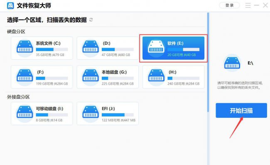Click the hint text under E:\ drive
Image resolution: width=270 pixels, height=165 pixels.
pyautogui.click(x=240, y=85)
